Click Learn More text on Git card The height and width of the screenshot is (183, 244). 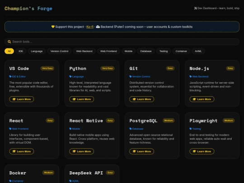click(144, 99)
